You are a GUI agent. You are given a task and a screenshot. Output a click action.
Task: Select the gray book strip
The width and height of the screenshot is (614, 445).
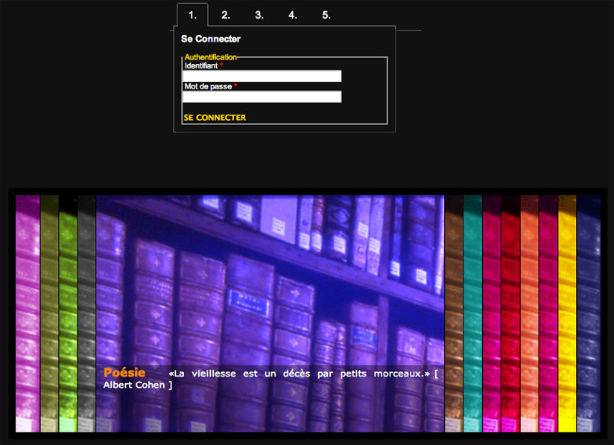click(86, 313)
